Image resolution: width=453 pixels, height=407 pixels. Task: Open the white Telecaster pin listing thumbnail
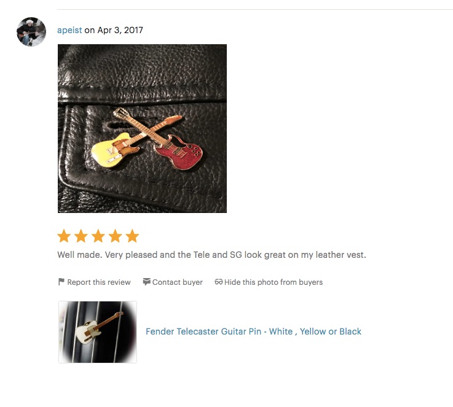(98, 332)
